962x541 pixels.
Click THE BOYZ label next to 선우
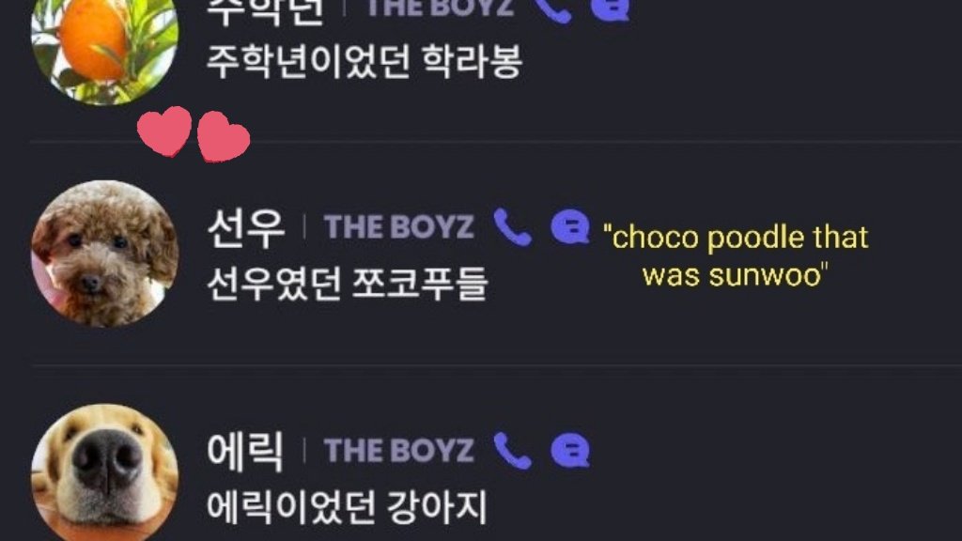[x=398, y=226]
